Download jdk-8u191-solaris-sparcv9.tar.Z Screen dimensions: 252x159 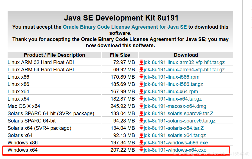[x=178, y=113]
